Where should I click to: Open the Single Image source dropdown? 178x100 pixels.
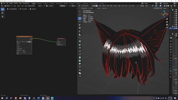click(x=24, y=49)
